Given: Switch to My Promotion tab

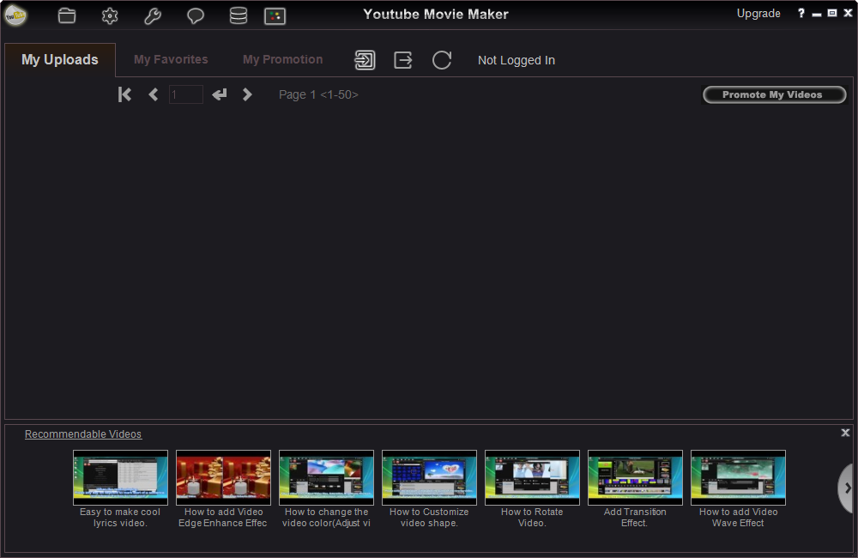Looking at the screenshot, I should 283,60.
